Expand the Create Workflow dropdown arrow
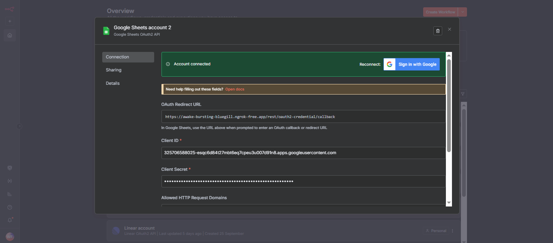Viewport: 553px width, 243px height. pos(463,12)
